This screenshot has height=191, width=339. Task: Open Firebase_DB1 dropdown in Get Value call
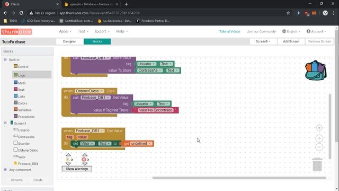(96, 98)
